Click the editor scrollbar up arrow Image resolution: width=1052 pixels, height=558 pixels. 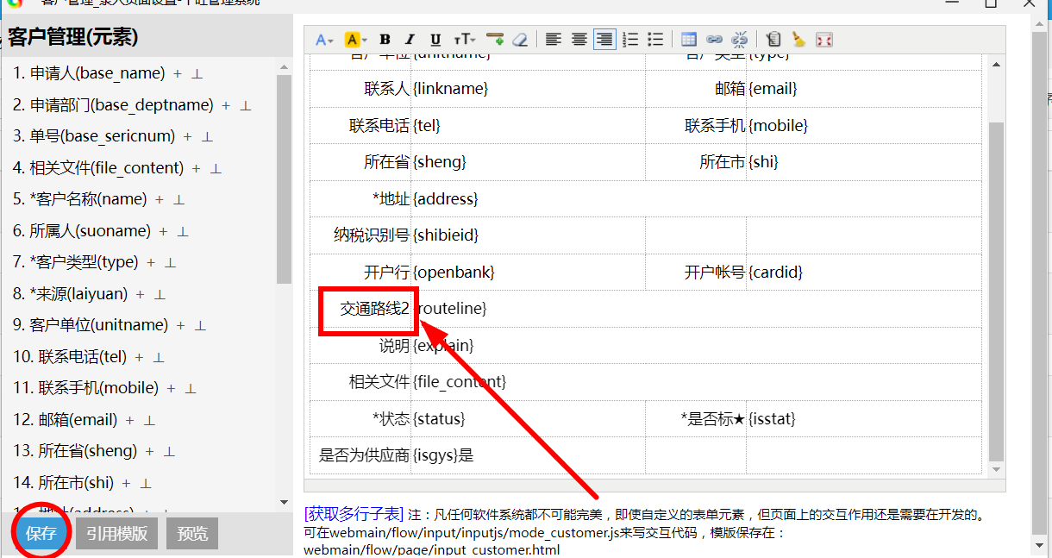pos(996,64)
